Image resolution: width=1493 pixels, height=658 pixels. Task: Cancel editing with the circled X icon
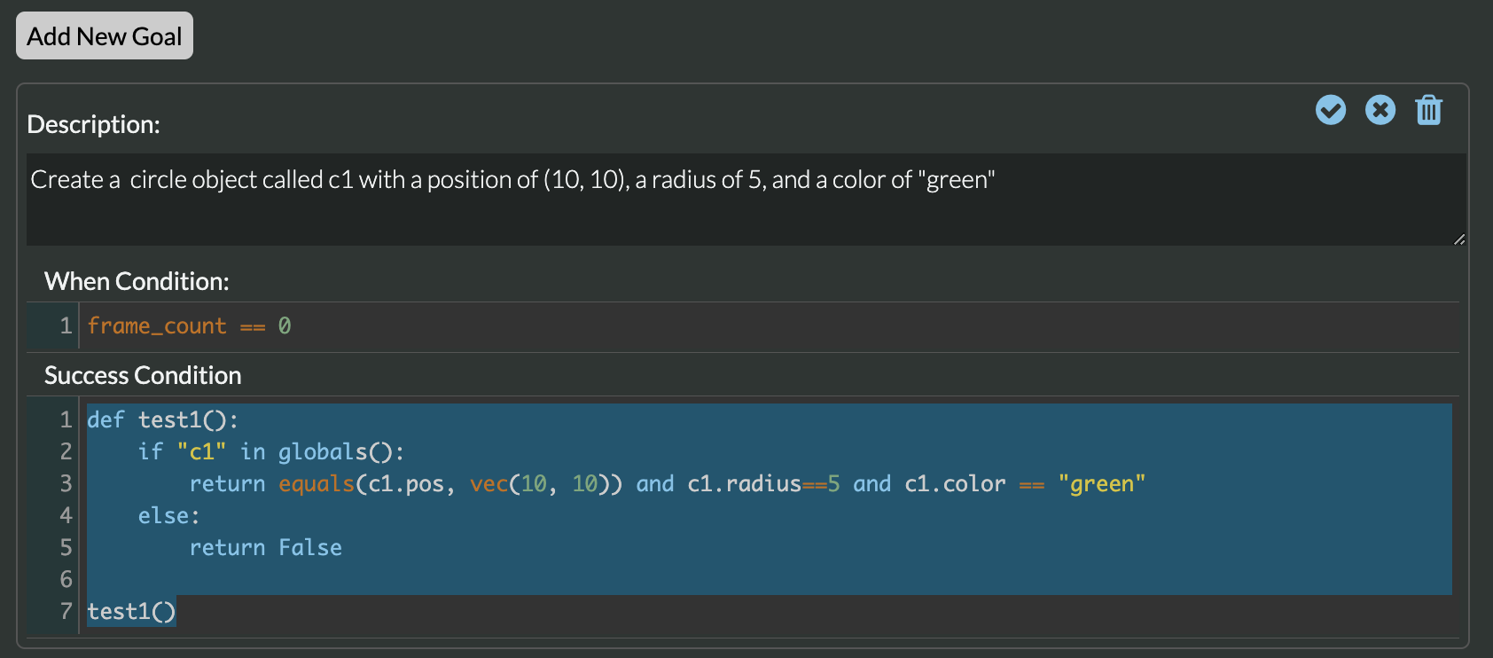[x=1380, y=110]
